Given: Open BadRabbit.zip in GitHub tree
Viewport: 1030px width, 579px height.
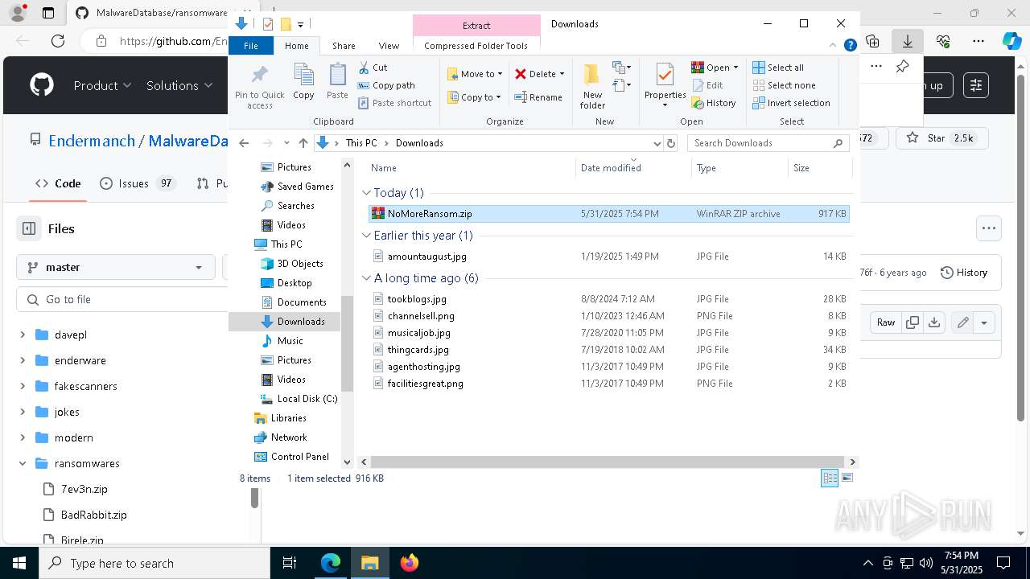Looking at the screenshot, I should [x=93, y=515].
